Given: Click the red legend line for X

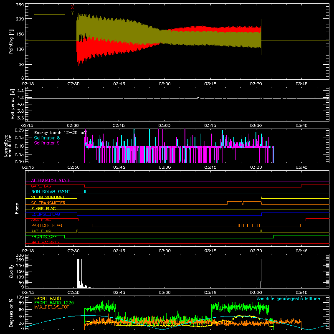Looking at the screenshot, I should [x=50, y=9].
